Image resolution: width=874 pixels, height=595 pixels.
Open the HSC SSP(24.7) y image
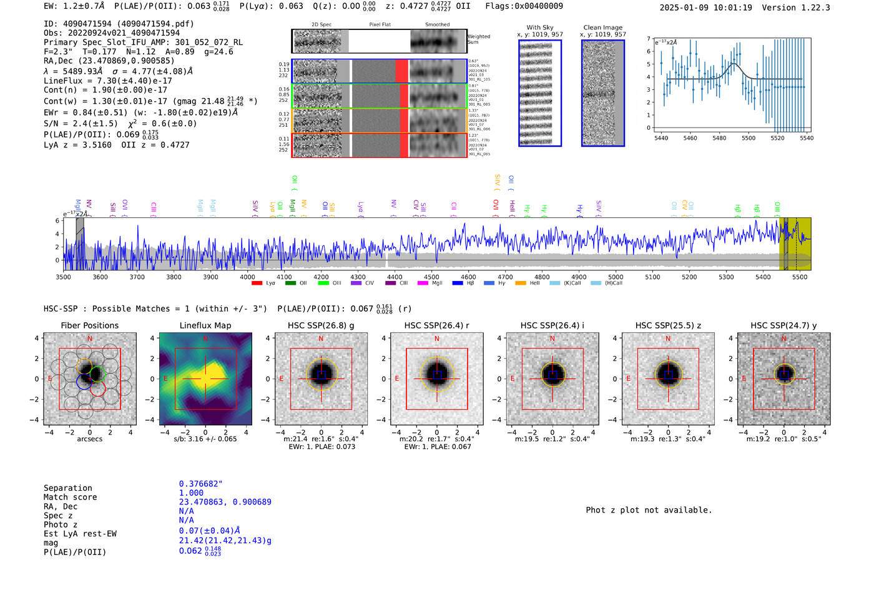pyautogui.click(x=784, y=379)
